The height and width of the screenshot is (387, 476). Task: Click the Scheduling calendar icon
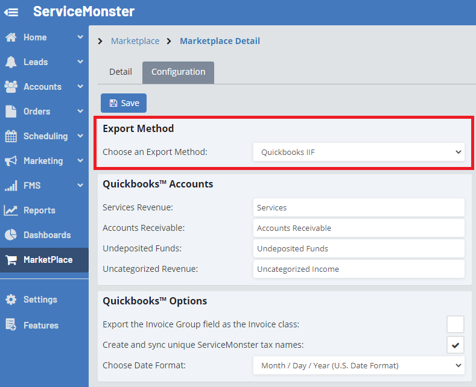coord(11,136)
